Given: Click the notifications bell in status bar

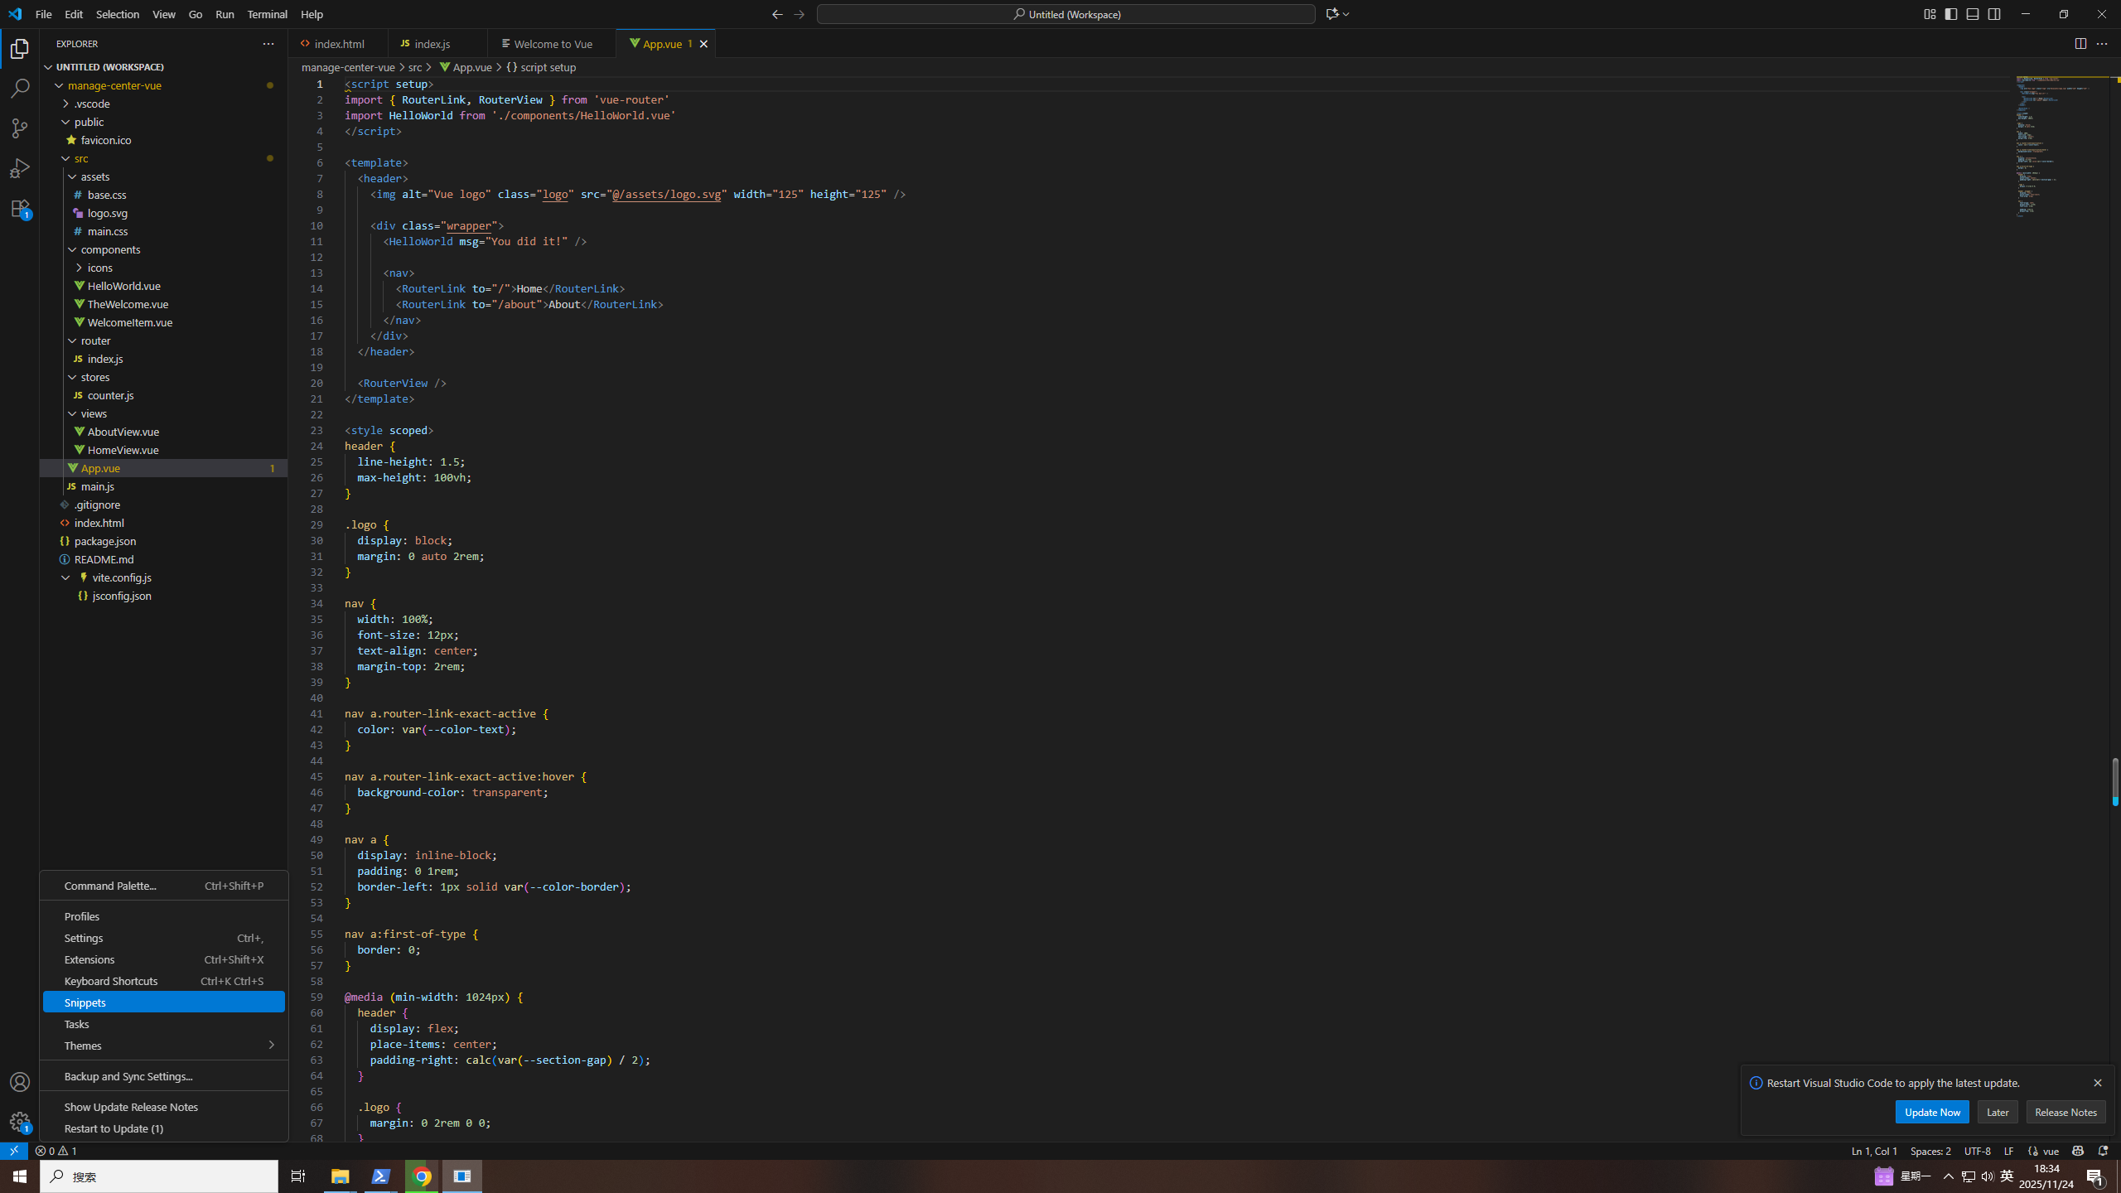Looking at the screenshot, I should pos(2103,1151).
